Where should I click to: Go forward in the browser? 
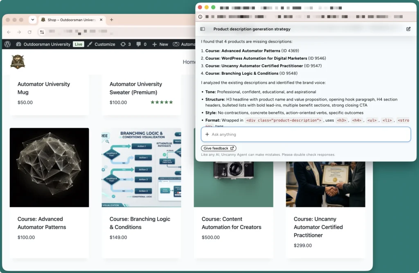(19, 32)
